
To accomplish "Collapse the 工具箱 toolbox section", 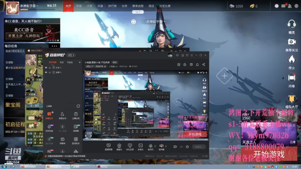I will [x=78, y=106].
